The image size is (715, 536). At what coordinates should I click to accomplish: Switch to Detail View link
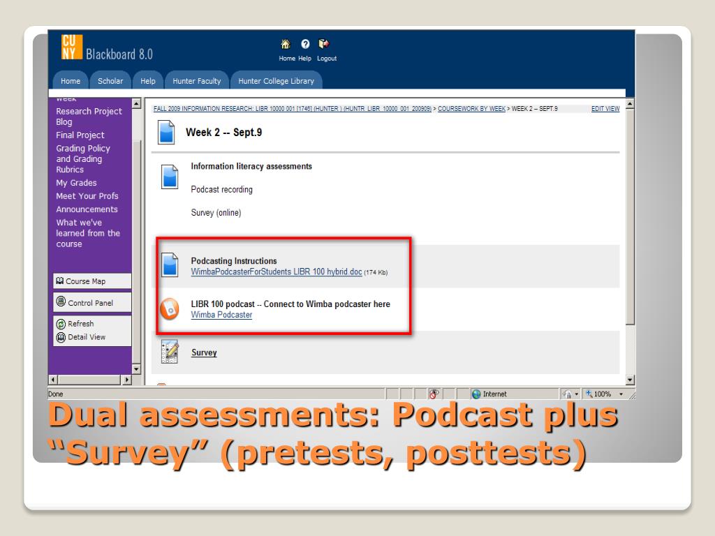click(x=87, y=337)
